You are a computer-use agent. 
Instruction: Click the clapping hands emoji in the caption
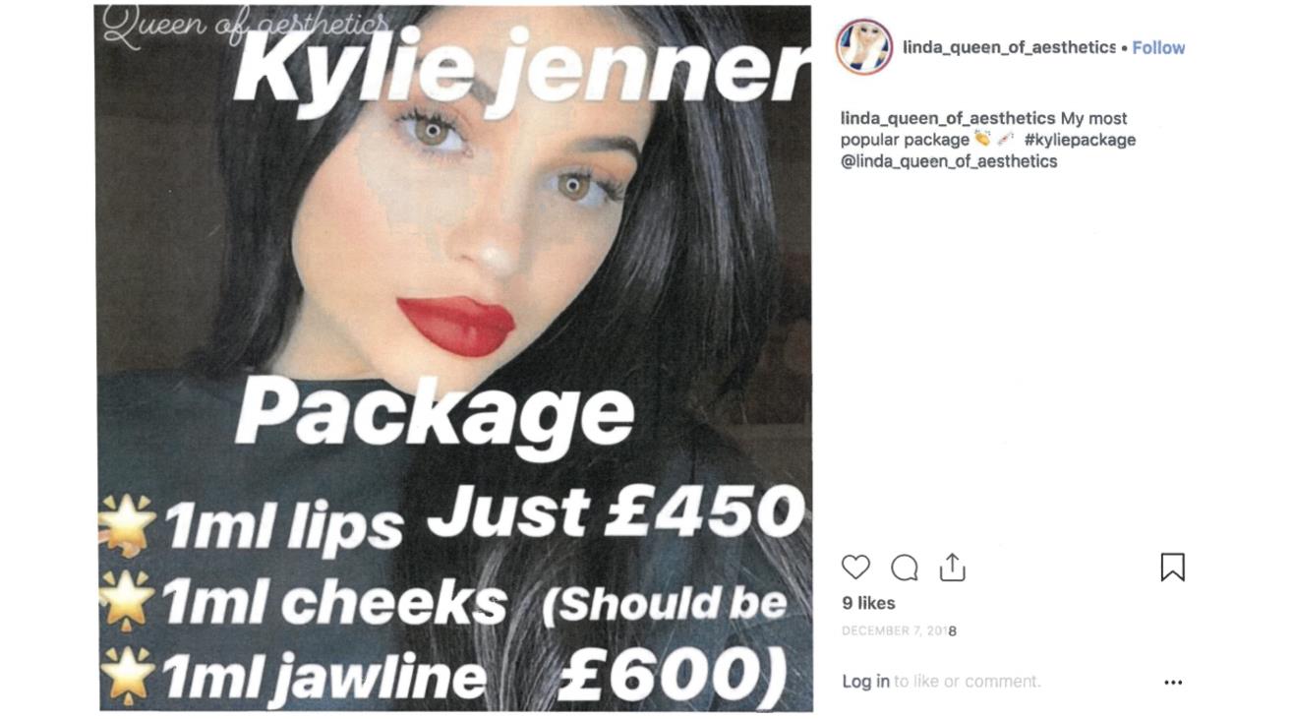(x=981, y=139)
